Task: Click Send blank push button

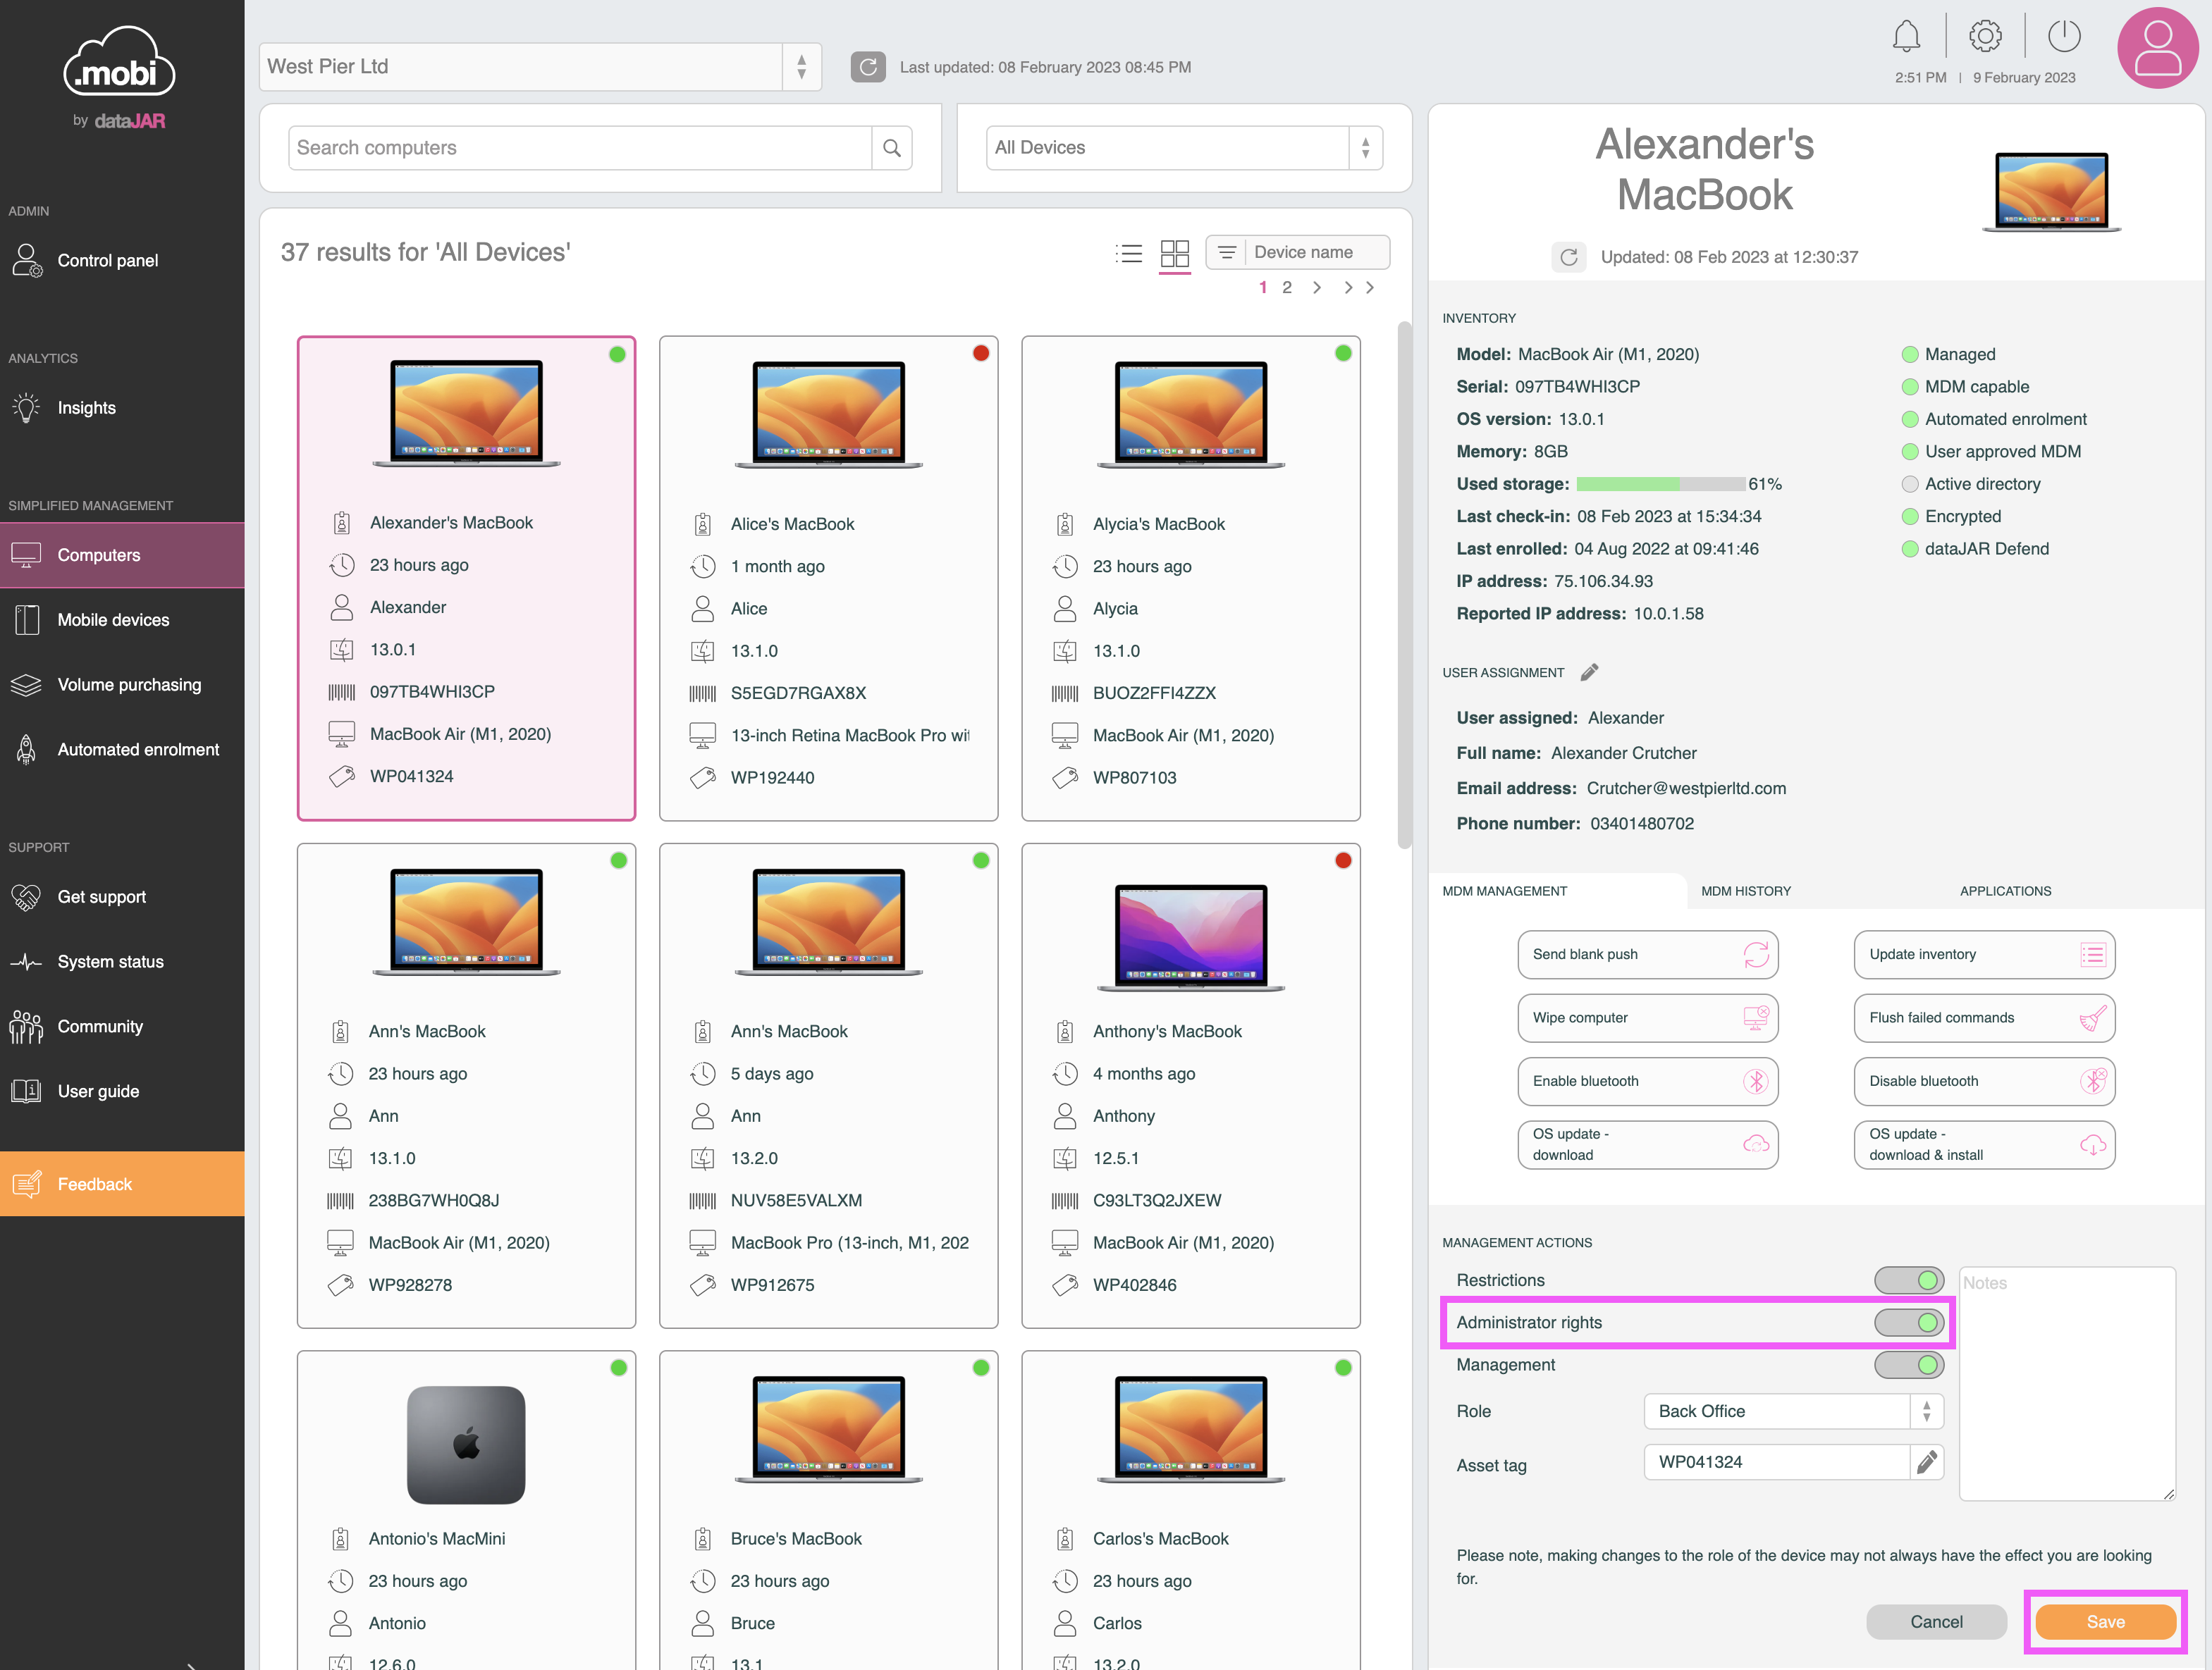Action: point(1647,954)
